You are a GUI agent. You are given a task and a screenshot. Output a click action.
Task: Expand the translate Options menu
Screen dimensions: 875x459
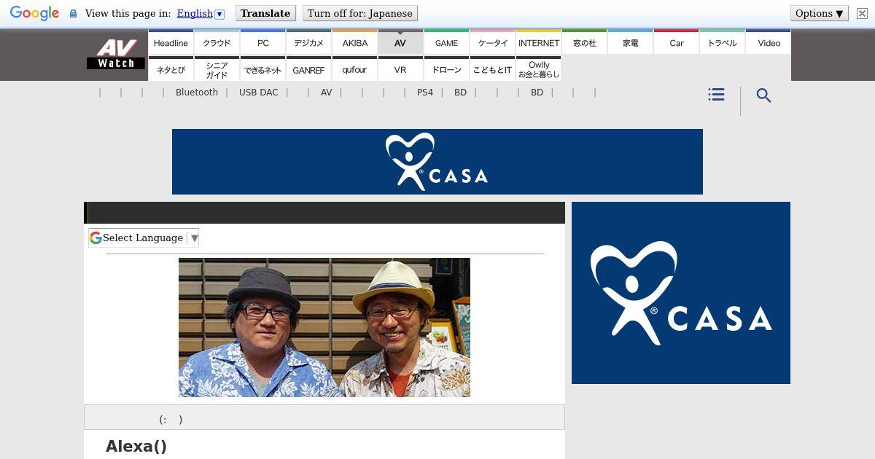819,13
